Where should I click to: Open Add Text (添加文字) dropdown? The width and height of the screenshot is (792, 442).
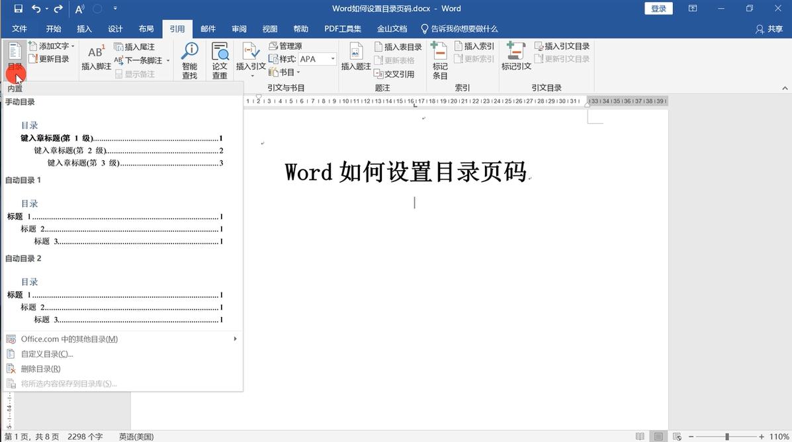(52, 46)
